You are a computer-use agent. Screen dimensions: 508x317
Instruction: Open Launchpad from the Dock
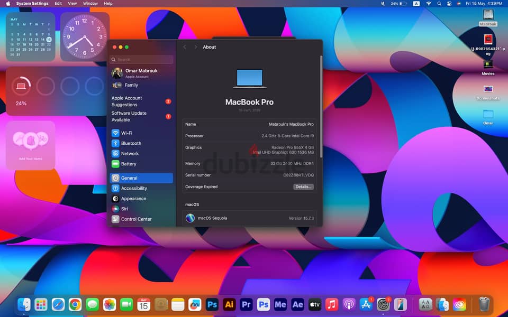41,304
